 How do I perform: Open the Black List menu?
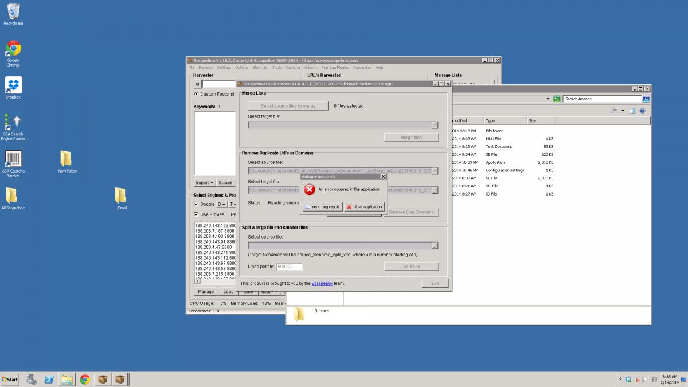[260, 68]
